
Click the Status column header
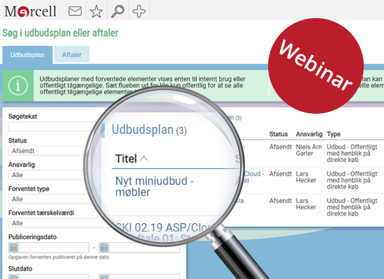[279, 134]
